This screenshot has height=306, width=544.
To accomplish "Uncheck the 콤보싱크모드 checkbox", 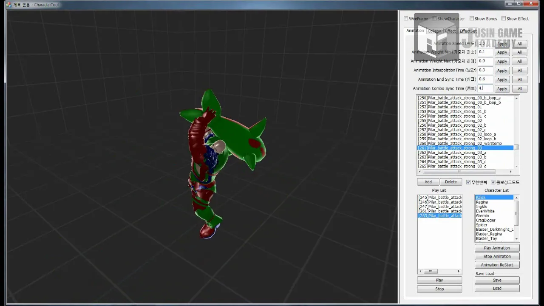I will tap(493, 182).
